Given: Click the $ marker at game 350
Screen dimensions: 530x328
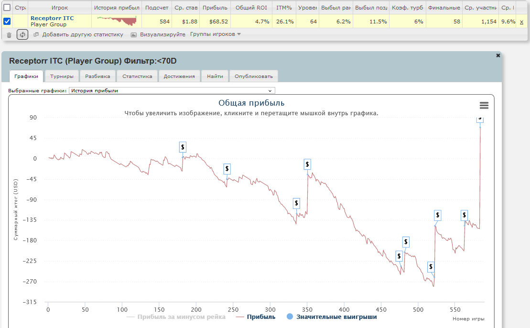Looking at the screenshot, I should point(307,164).
